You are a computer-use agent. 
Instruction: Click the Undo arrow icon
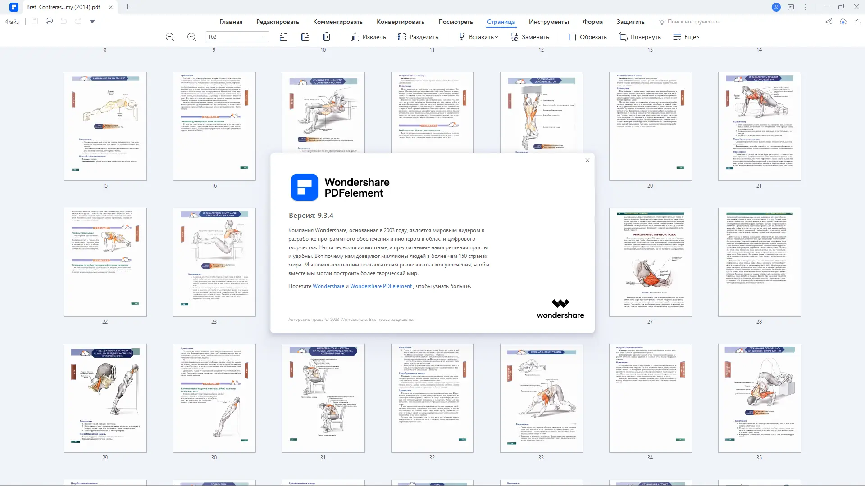tap(64, 21)
